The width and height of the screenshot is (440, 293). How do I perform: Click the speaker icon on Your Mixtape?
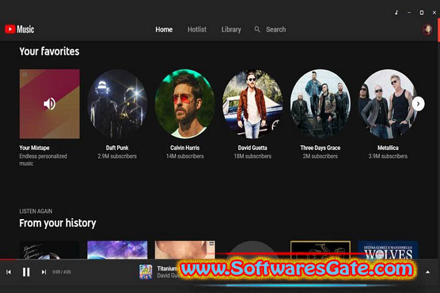click(x=50, y=104)
